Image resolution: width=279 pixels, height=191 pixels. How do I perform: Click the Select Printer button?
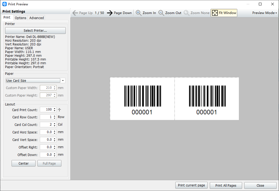coord(35,31)
